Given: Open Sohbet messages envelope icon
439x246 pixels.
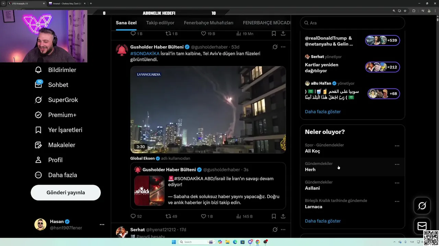Looking at the screenshot, I should coord(38,85).
